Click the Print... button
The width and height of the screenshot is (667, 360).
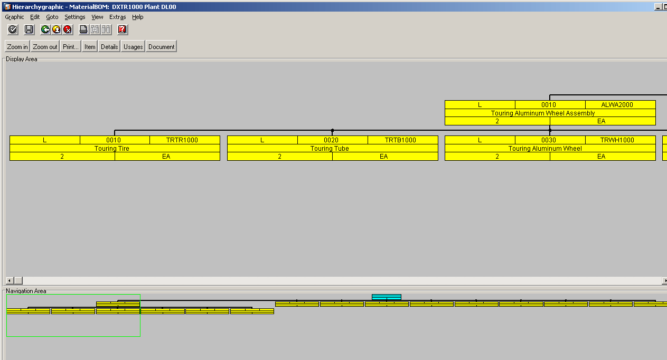tap(71, 46)
